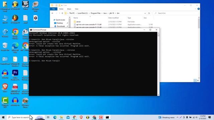
Task: Sort files by the Size column header
Action: 145,18
